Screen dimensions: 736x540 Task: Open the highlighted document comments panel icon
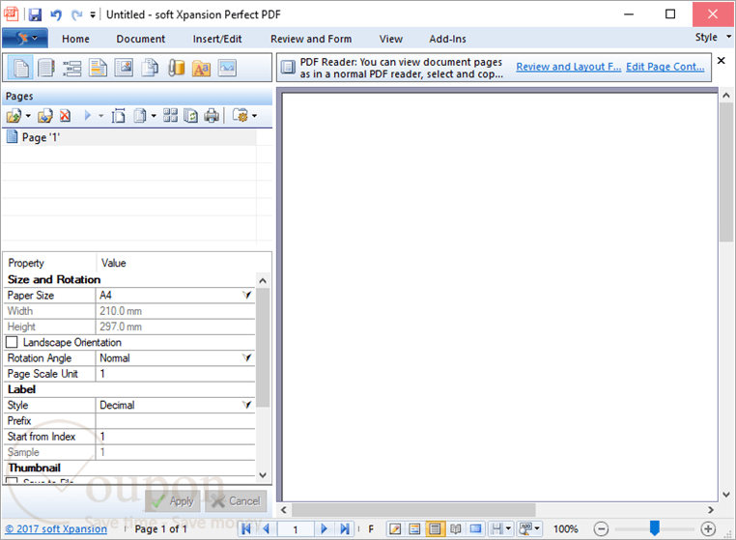pos(99,68)
